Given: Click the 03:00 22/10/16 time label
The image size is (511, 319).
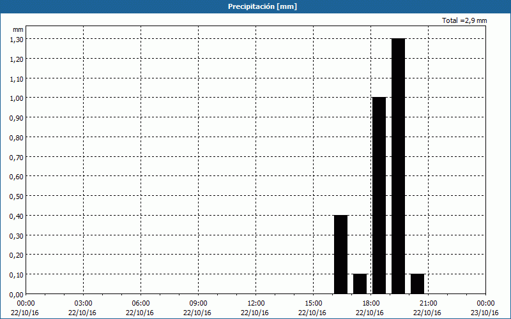Looking at the screenshot, I should (83, 308).
